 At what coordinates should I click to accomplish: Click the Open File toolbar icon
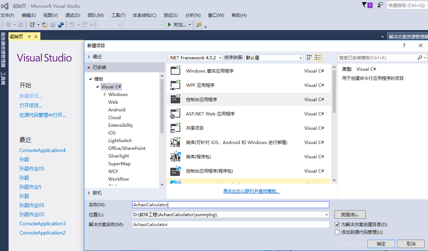[x=45, y=25]
